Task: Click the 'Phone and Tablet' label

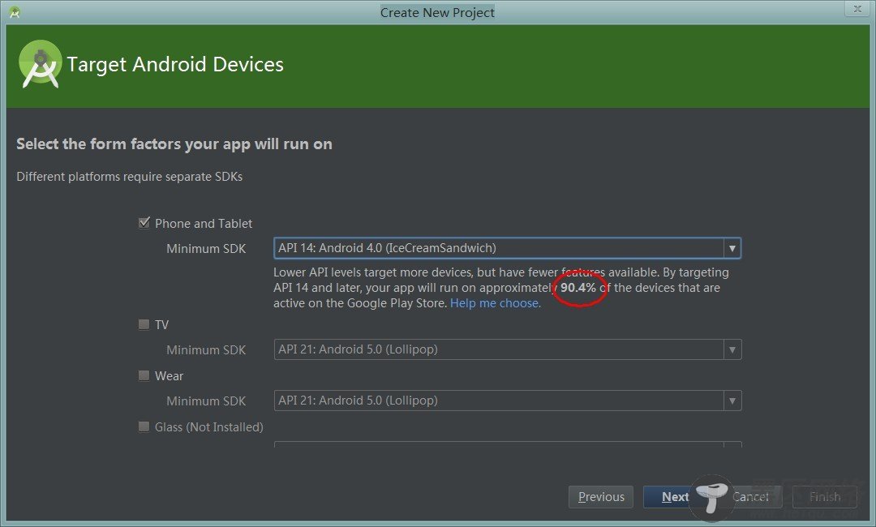Action: [x=204, y=223]
